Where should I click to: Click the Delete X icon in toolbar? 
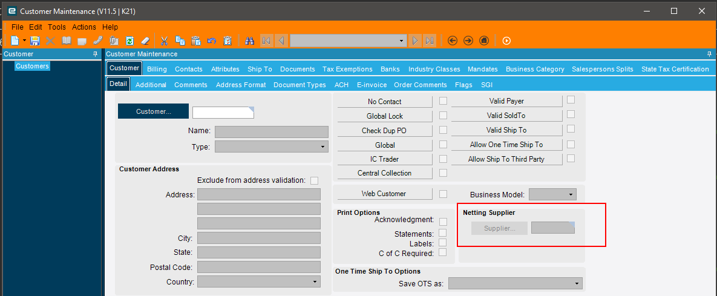click(50, 41)
